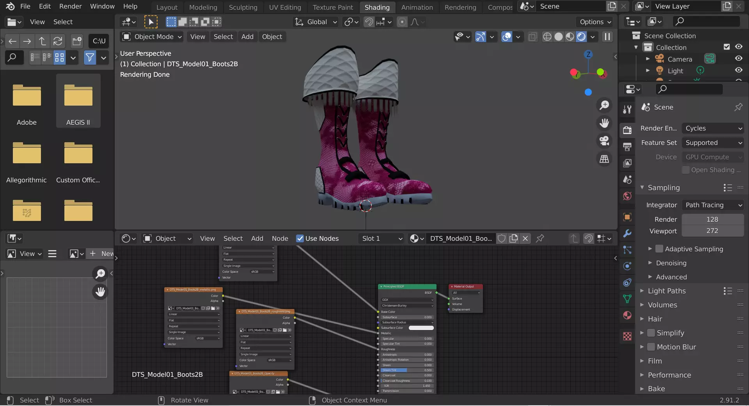This screenshot has width=749, height=406.
Task: Open the Render properties tab icon
Action: (x=627, y=130)
